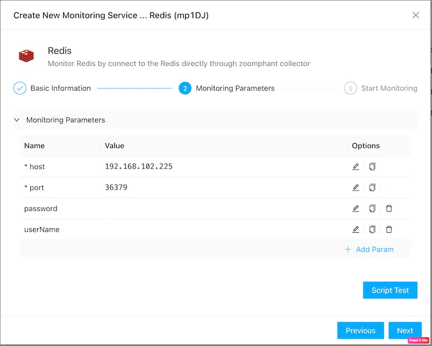Image resolution: width=432 pixels, height=346 pixels.
Task: Edit the password parameter
Action: (x=356, y=208)
